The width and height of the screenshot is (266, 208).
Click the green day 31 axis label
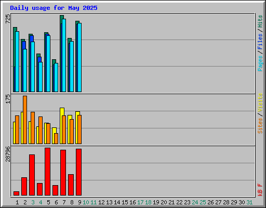pos(249,202)
